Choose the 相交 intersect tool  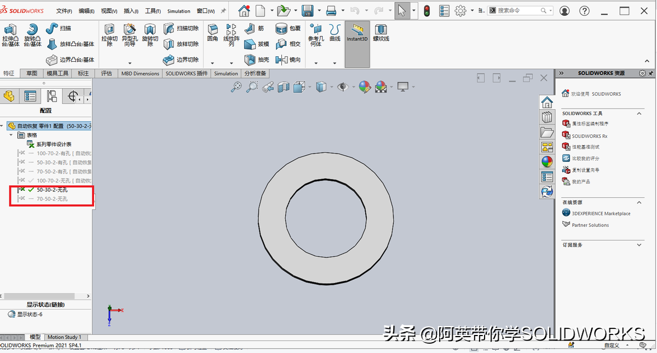[x=289, y=44]
